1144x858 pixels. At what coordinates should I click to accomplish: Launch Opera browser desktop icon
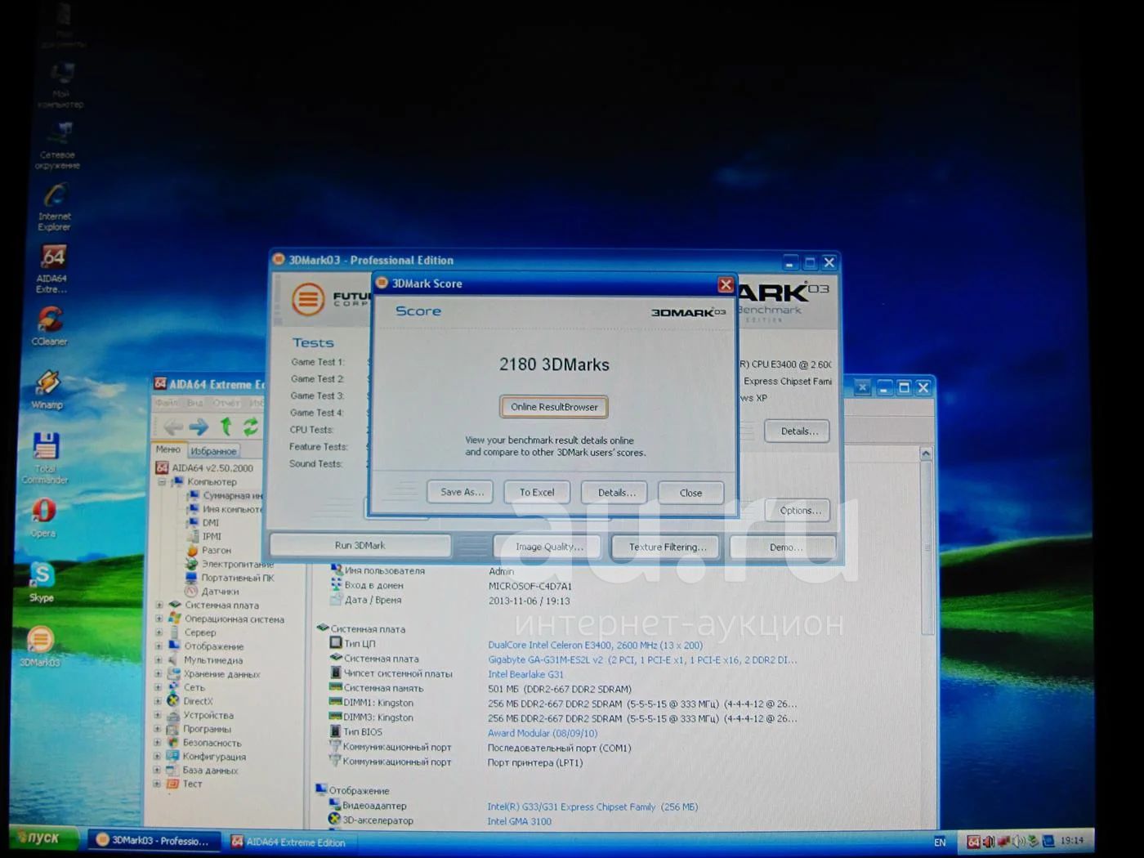coord(43,518)
